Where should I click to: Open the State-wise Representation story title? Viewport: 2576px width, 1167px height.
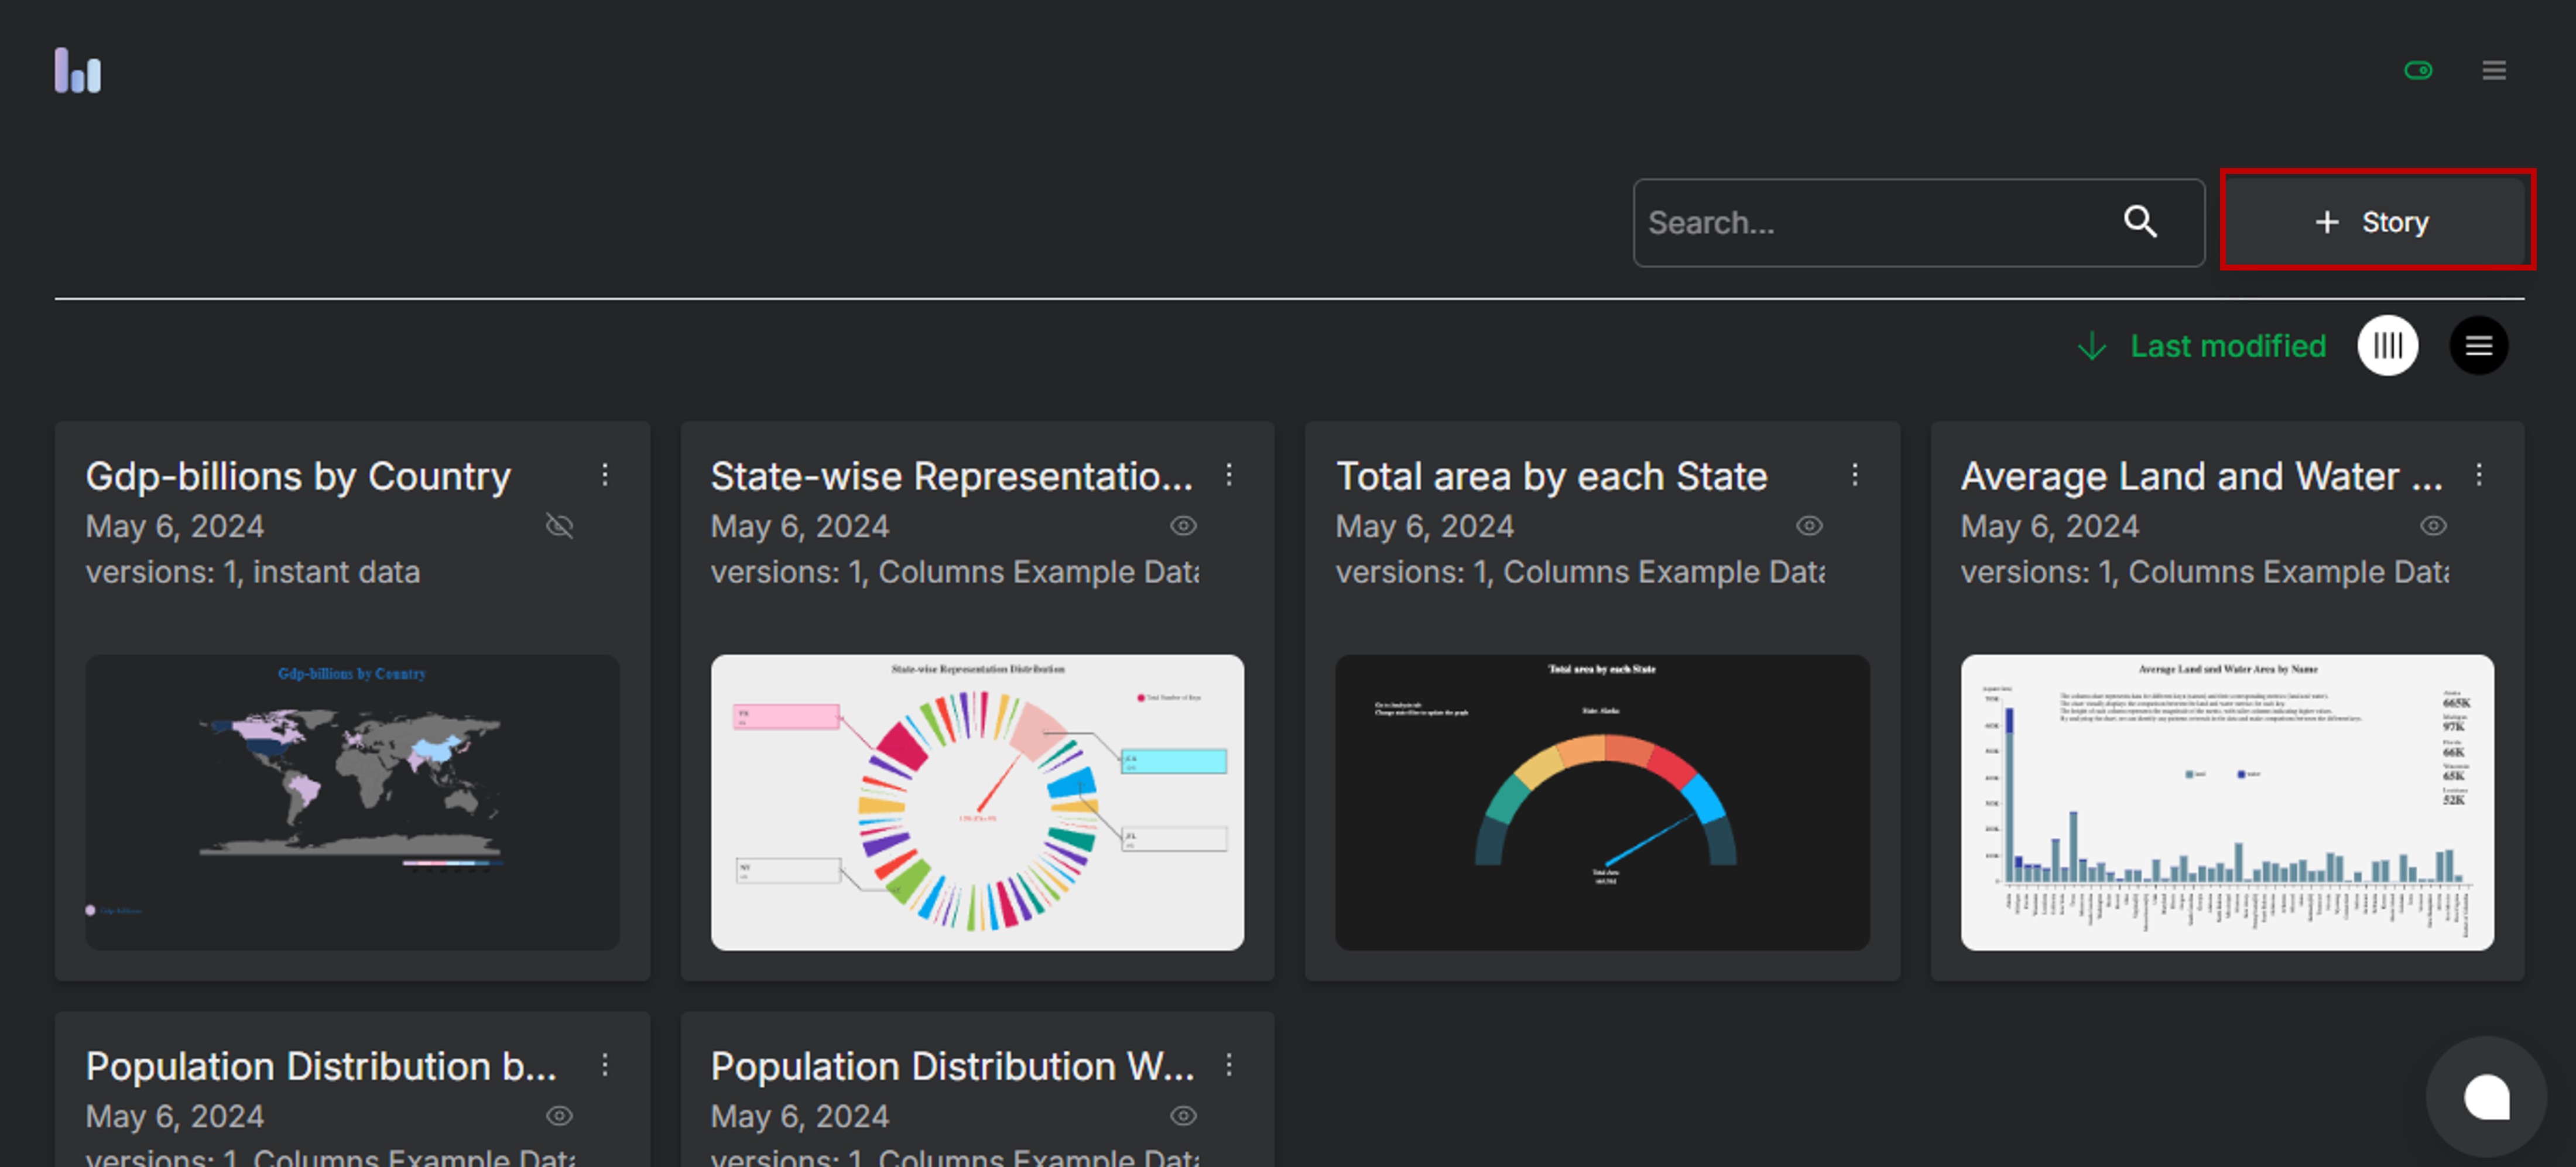coord(951,477)
